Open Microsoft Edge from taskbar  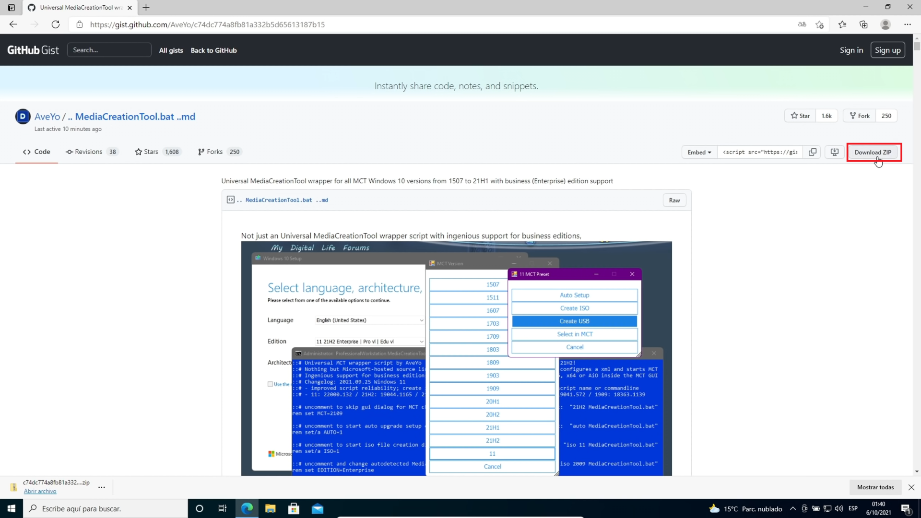click(x=247, y=508)
